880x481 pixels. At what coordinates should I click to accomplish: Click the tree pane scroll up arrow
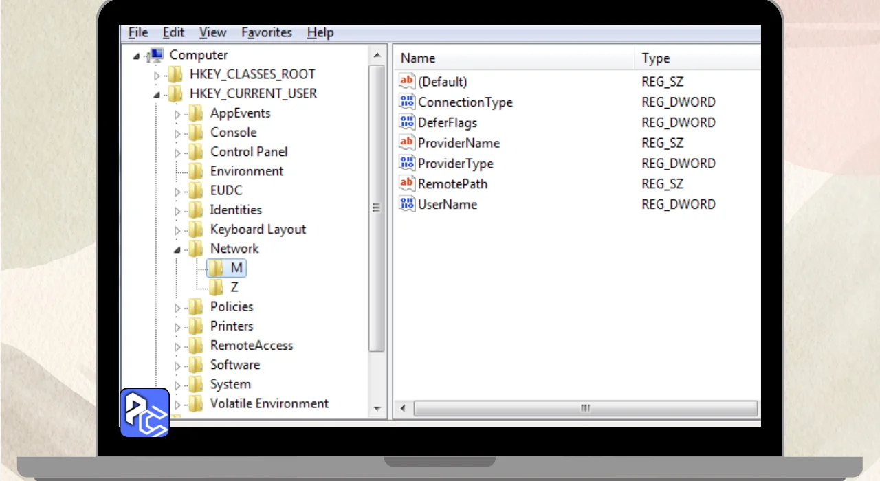377,55
